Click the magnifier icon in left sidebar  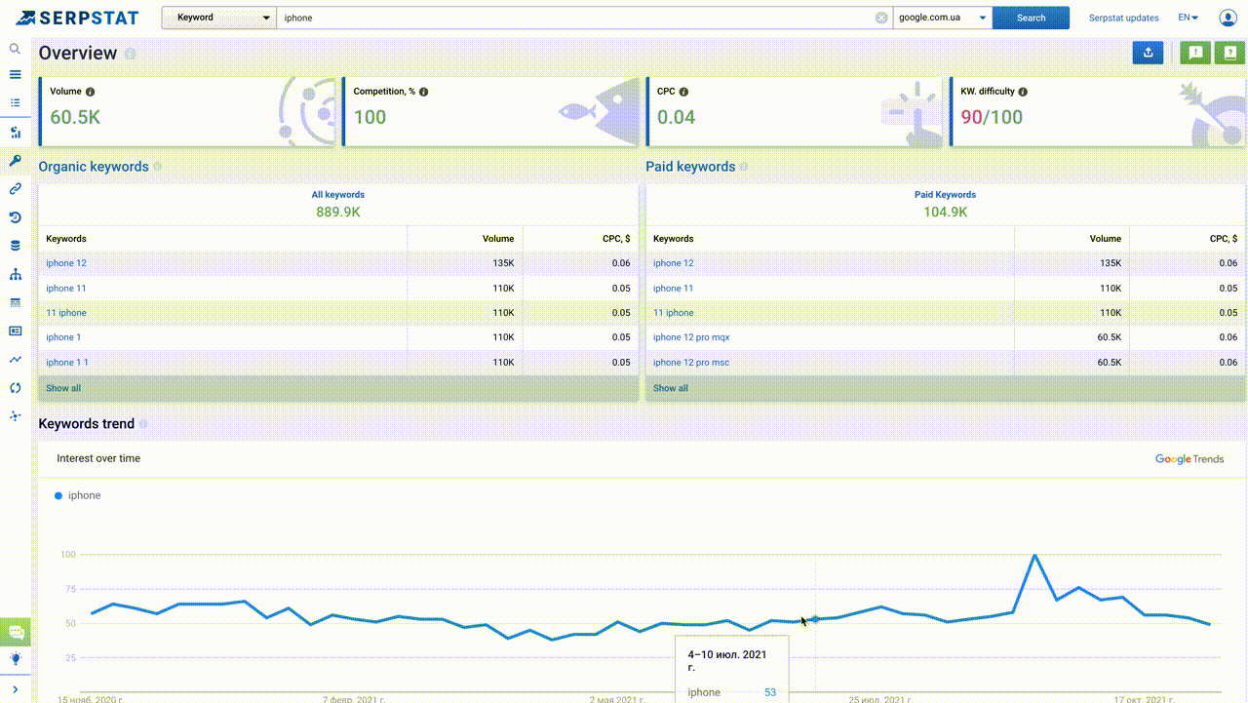pos(15,49)
